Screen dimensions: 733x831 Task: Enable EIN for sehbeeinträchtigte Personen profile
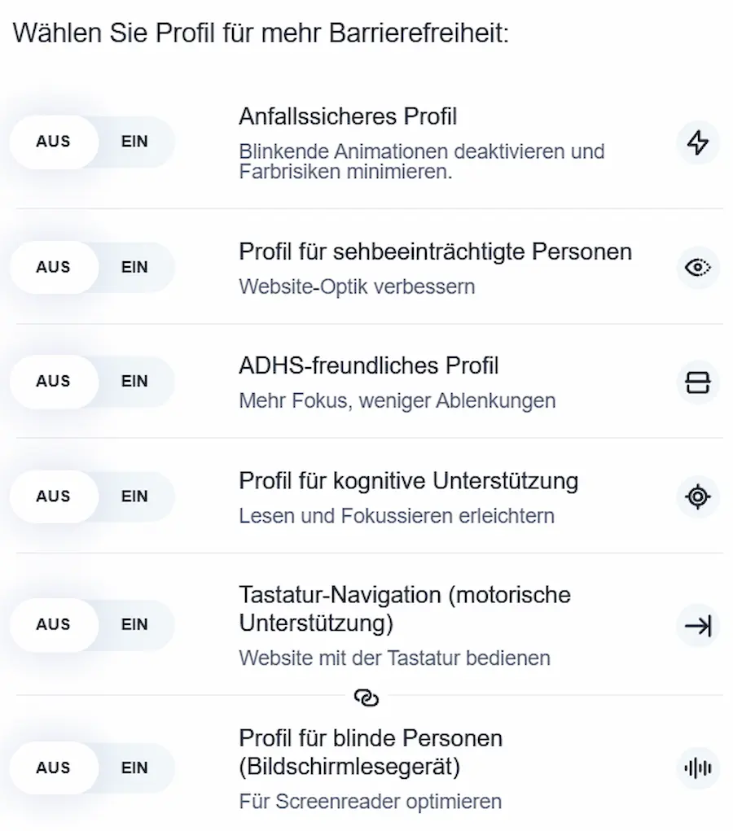[x=134, y=267]
